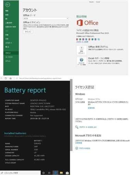Screen dimensions: 130x175
Task: Click the Cortana circle taskbar icon
Action: pyautogui.click(x=43, y=173)
